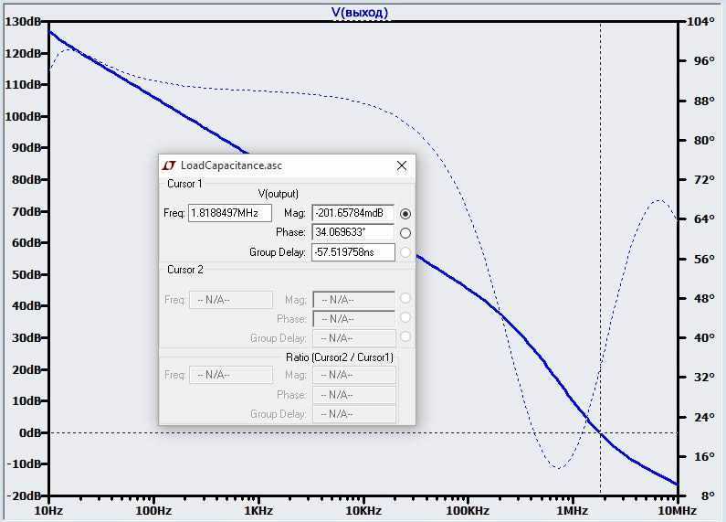Click the Cursor 1 group label
The image size is (726, 522).
tap(184, 184)
